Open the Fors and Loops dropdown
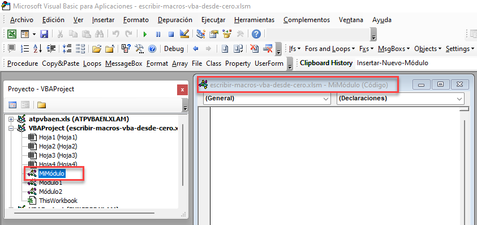This screenshot has width=477, height=225. click(330, 49)
